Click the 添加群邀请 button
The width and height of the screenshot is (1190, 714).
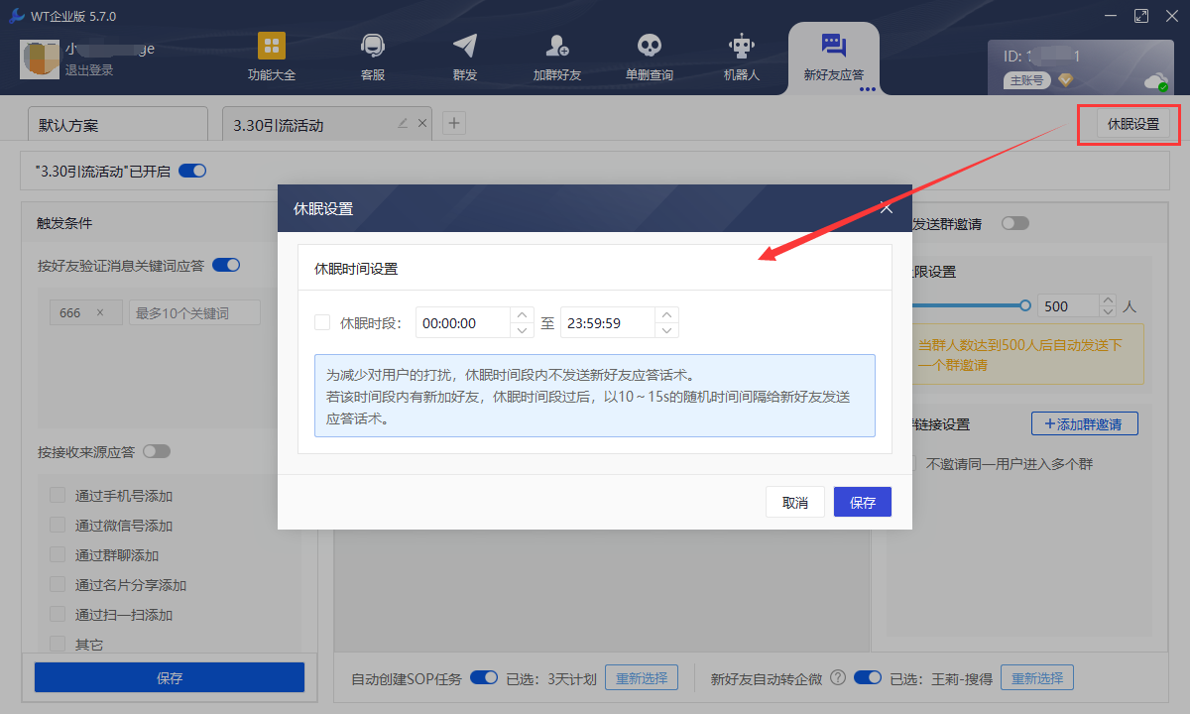coord(1085,423)
